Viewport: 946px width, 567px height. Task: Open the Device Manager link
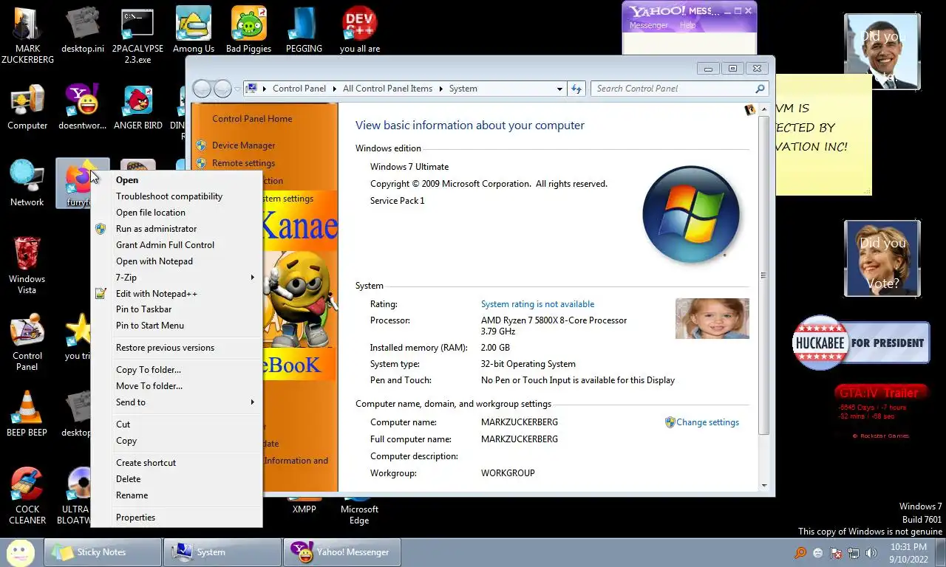(243, 145)
